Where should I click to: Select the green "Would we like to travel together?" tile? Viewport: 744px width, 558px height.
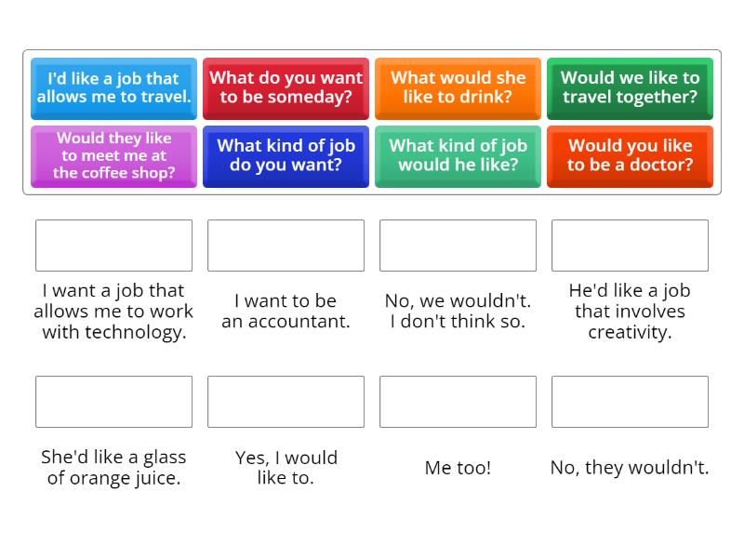pyautogui.click(x=630, y=88)
